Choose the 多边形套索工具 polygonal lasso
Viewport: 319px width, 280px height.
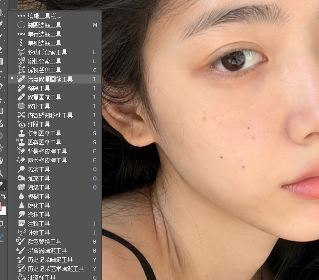tap(55, 52)
